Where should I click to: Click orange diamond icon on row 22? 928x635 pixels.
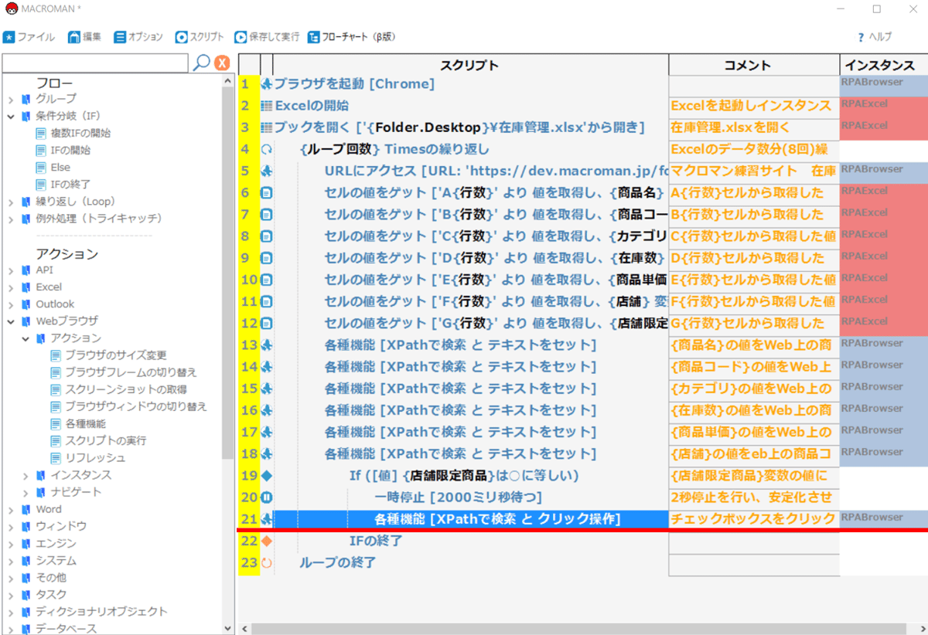pyautogui.click(x=267, y=541)
